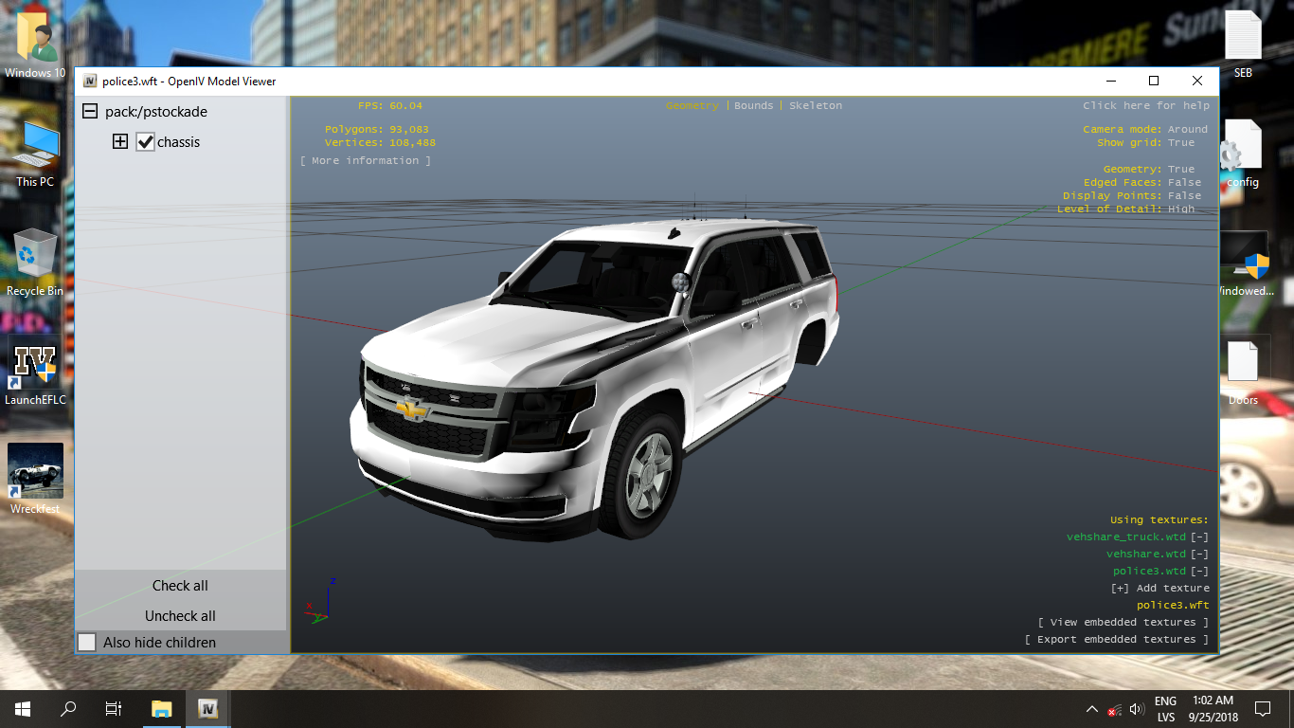Remove vehshare.wtd with its [-] button

tap(1200, 555)
